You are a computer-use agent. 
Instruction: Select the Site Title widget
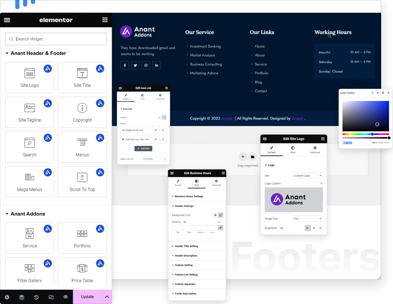pos(82,78)
